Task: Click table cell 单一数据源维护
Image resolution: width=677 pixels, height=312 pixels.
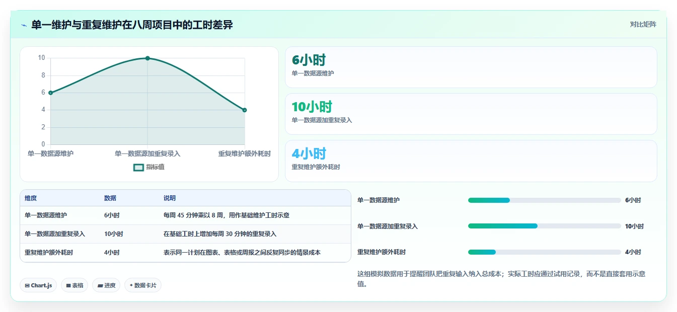Action: click(x=46, y=215)
